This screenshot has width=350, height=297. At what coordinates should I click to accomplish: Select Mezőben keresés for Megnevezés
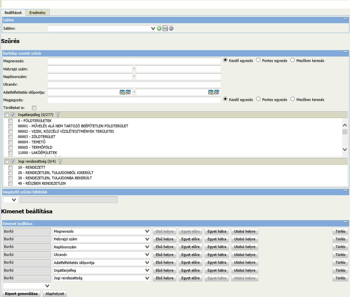click(x=293, y=60)
